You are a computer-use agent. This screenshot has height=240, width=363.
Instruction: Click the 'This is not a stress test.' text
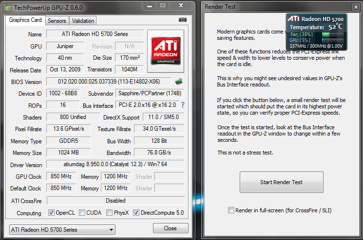[x=246, y=153]
